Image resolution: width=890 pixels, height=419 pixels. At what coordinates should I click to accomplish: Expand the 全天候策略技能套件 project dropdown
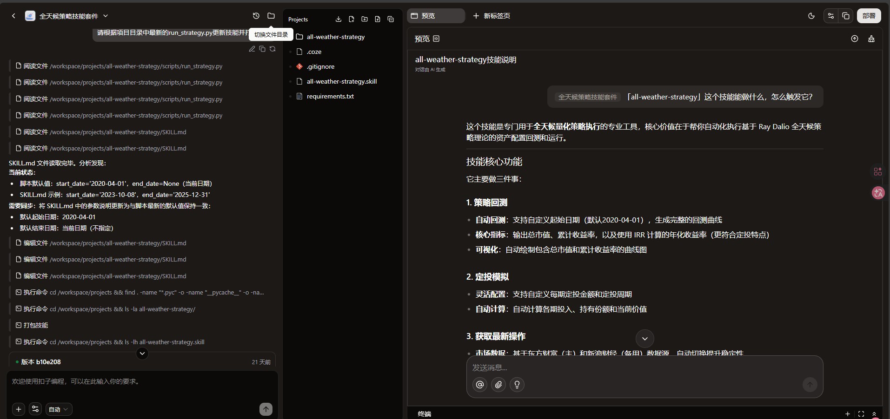tap(106, 16)
